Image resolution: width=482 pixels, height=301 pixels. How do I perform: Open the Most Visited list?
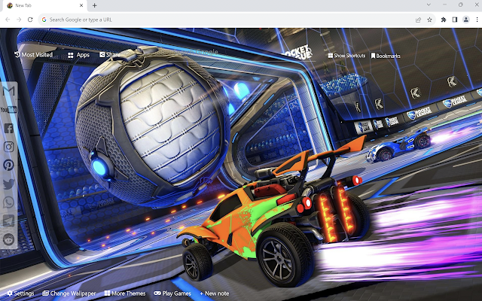(33, 55)
